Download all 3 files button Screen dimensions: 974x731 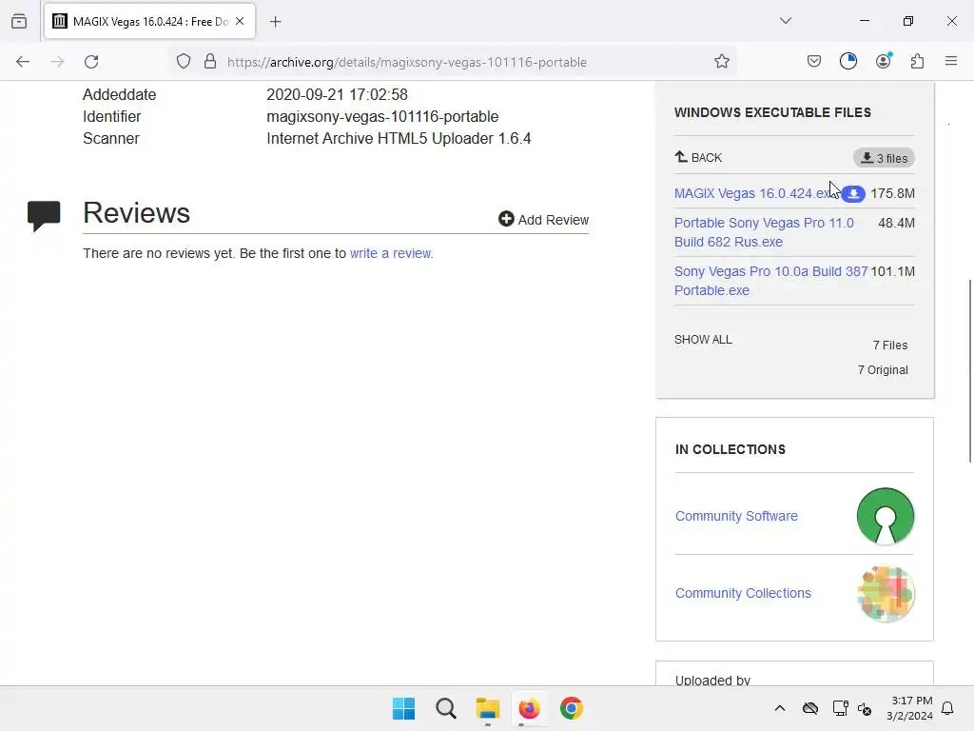pos(884,158)
